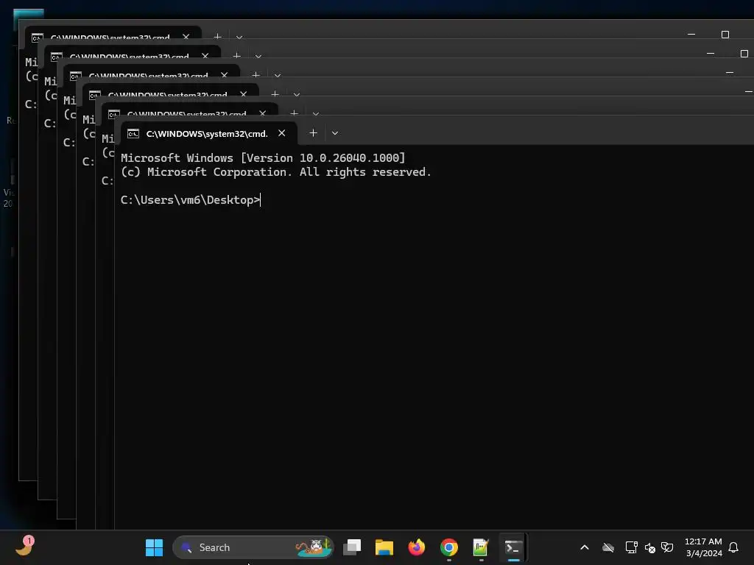754x565 pixels.
Task: Open the Windows Start menu
Action: [x=154, y=547]
